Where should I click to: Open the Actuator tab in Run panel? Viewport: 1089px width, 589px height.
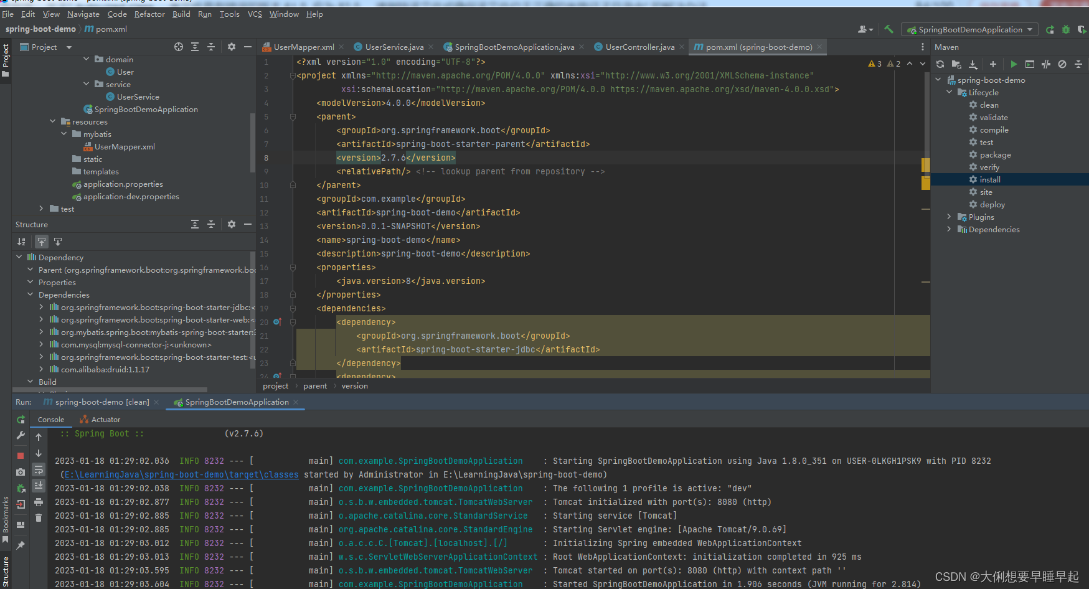(x=100, y=420)
